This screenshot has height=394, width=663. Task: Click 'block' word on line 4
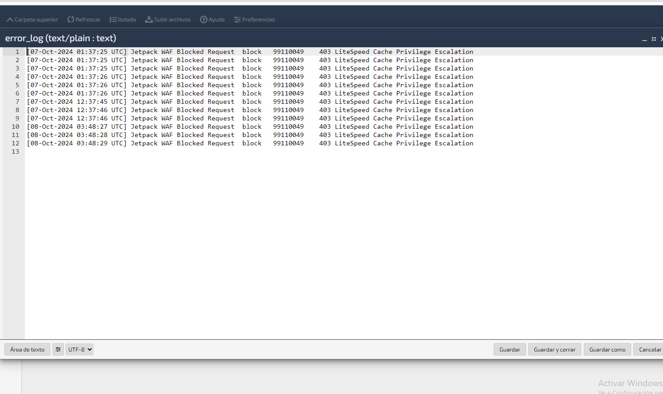point(252,77)
